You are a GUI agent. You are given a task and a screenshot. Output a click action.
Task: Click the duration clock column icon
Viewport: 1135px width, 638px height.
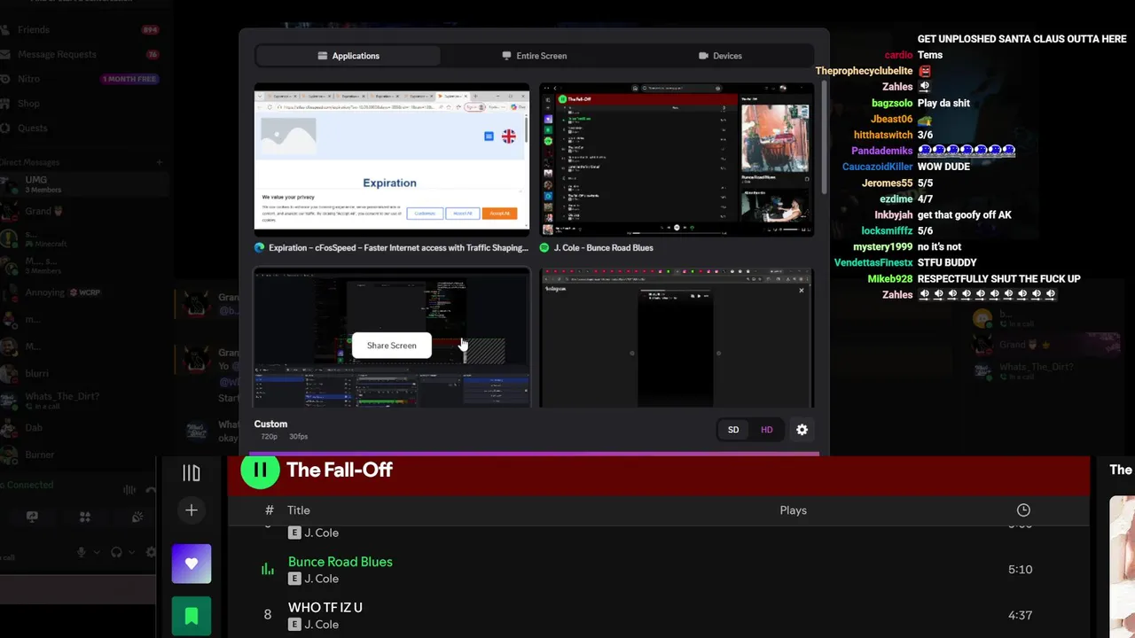(x=1023, y=510)
